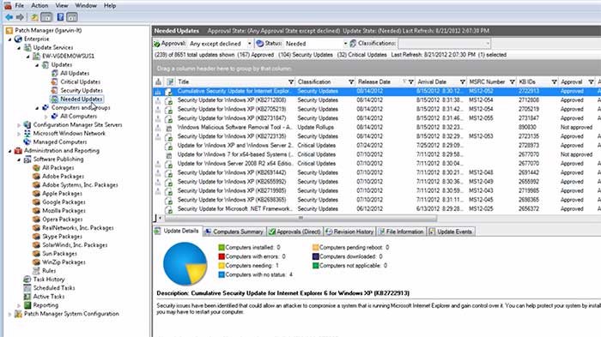The height and width of the screenshot is (337, 601).
Task: Switch to the File Information tab
Action: 401,232
